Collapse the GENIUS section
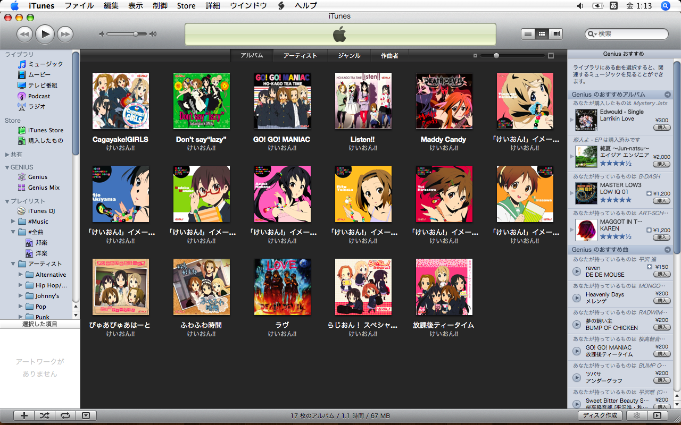This screenshot has width=681, height=425. pyautogui.click(x=7, y=167)
